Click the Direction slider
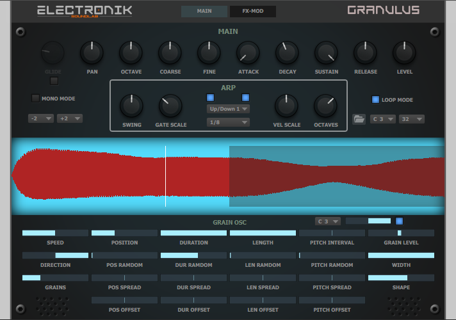The image size is (456, 320). click(x=55, y=255)
